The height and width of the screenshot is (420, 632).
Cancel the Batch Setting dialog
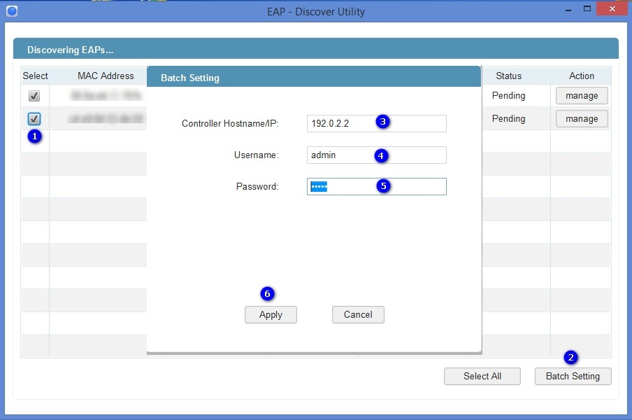tap(358, 314)
